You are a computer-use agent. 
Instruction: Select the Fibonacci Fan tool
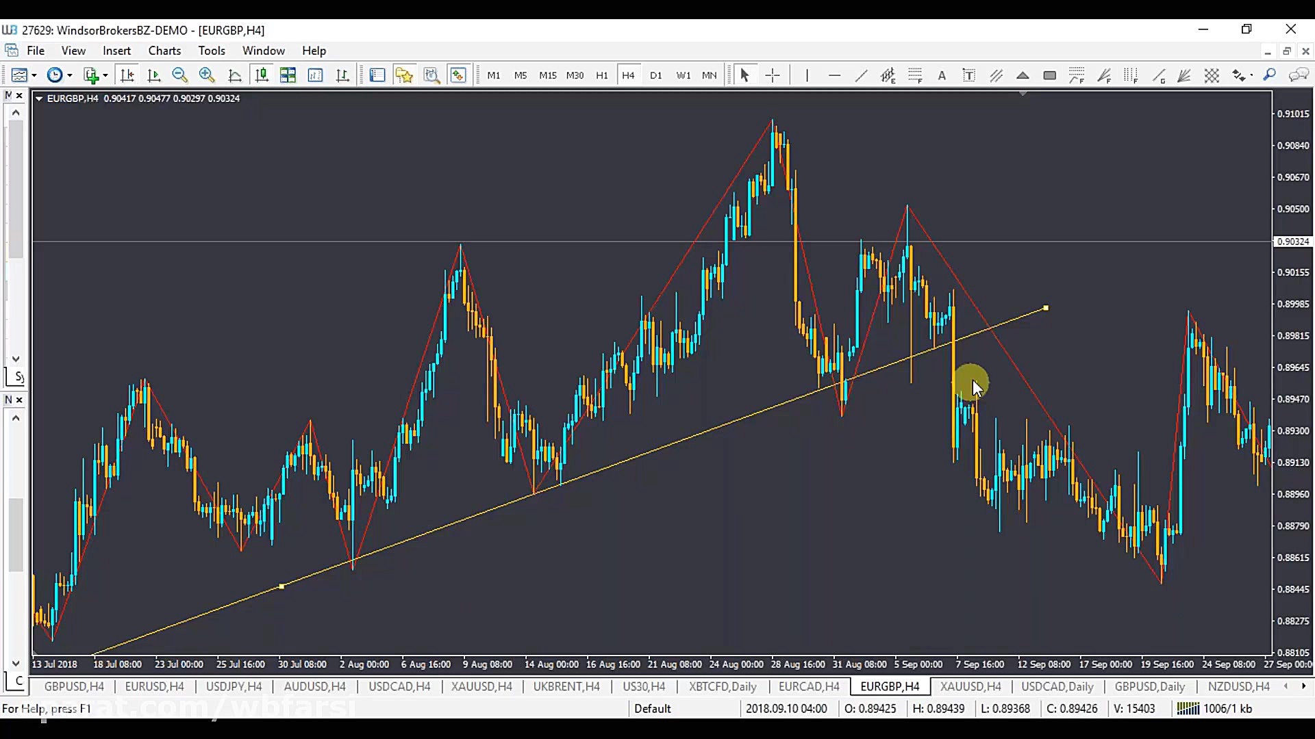click(x=1103, y=75)
